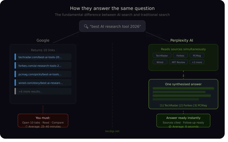The width and height of the screenshot is (228, 142).
Task: Select the MIT Review source chip
Action: [x=178, y=62]
